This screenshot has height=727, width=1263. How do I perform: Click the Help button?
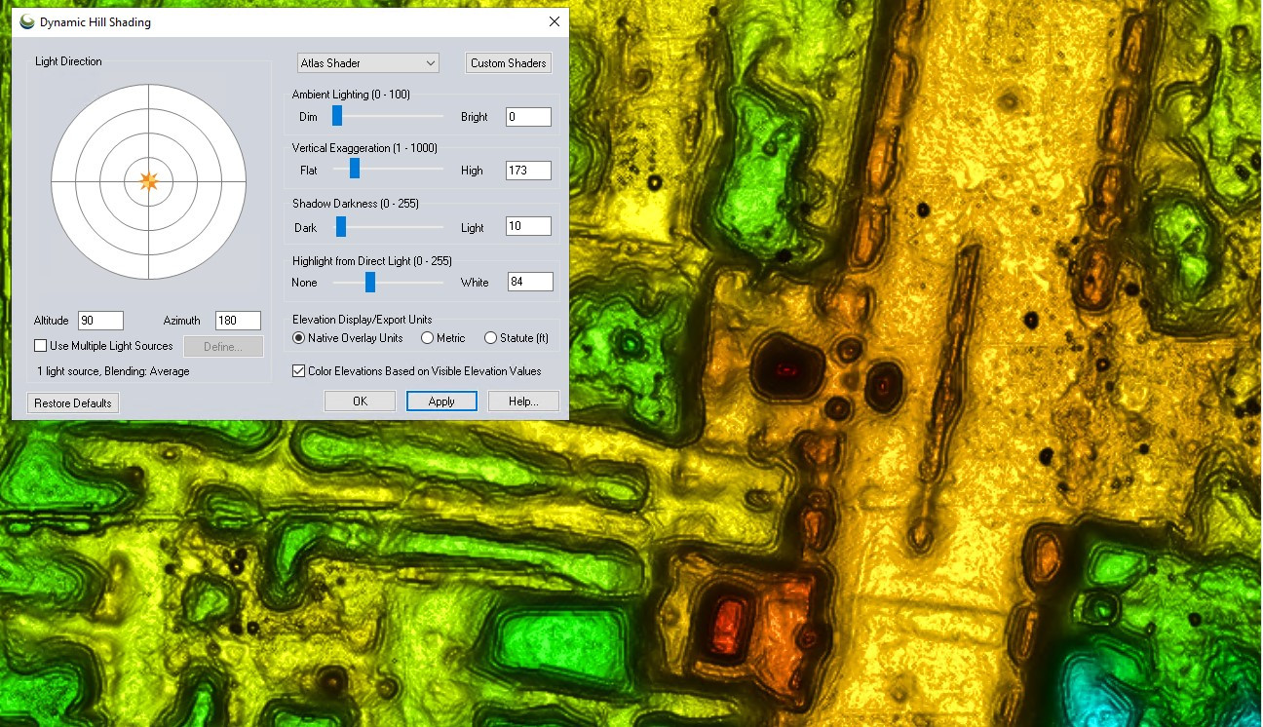point(523,402)
